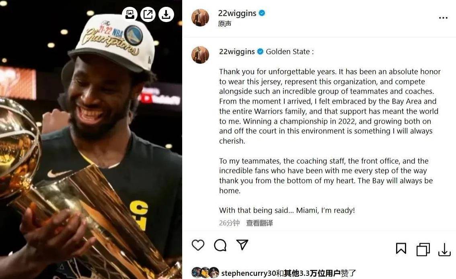This screenshot has width=456, height=279.
Task: Open 22wiggins profile from header username
Action: coord(237,13)
